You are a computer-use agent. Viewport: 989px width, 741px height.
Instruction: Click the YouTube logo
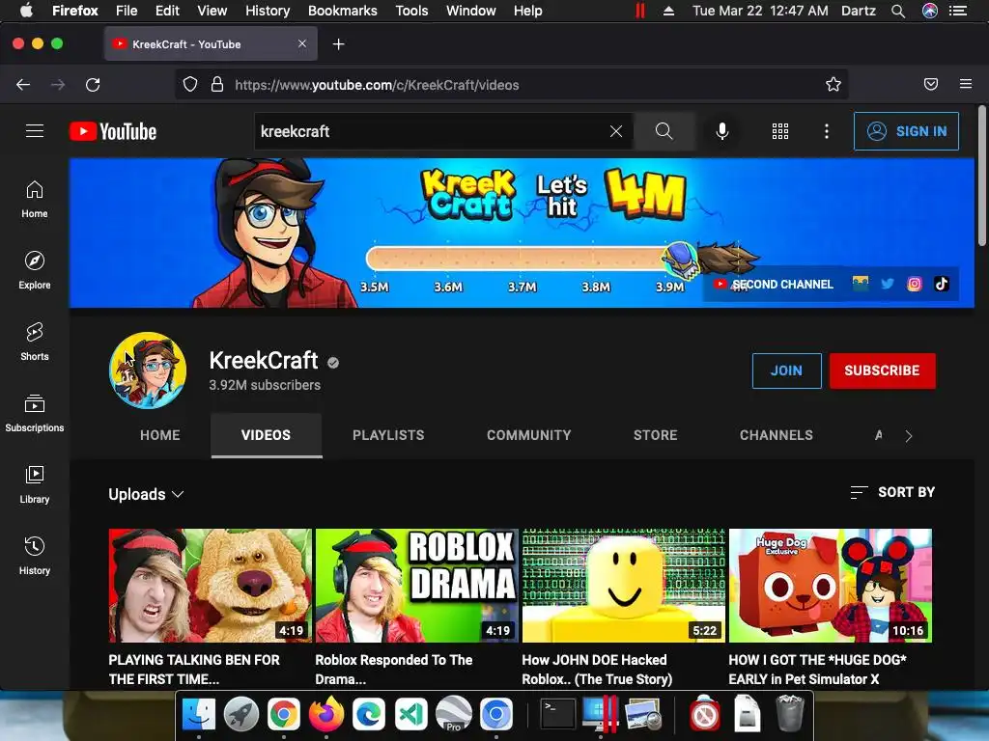(113, 131)
